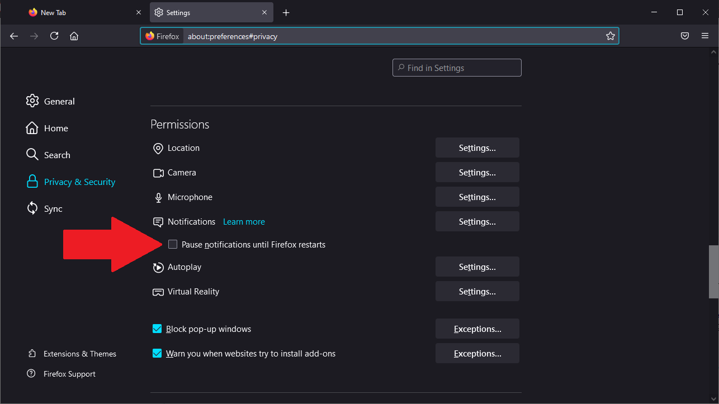Image resolution: width=719 pixels, height=404 pixels.
Task: Close the Settings tab
Action: pyautogui.click(x=264, y=12)
